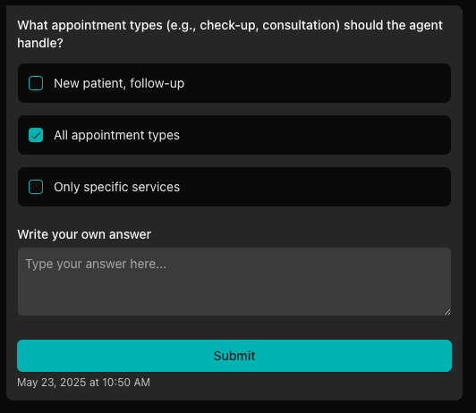Click the word "handle?" in the question
This screenshot has height=413, width=476.
[40, 43]
